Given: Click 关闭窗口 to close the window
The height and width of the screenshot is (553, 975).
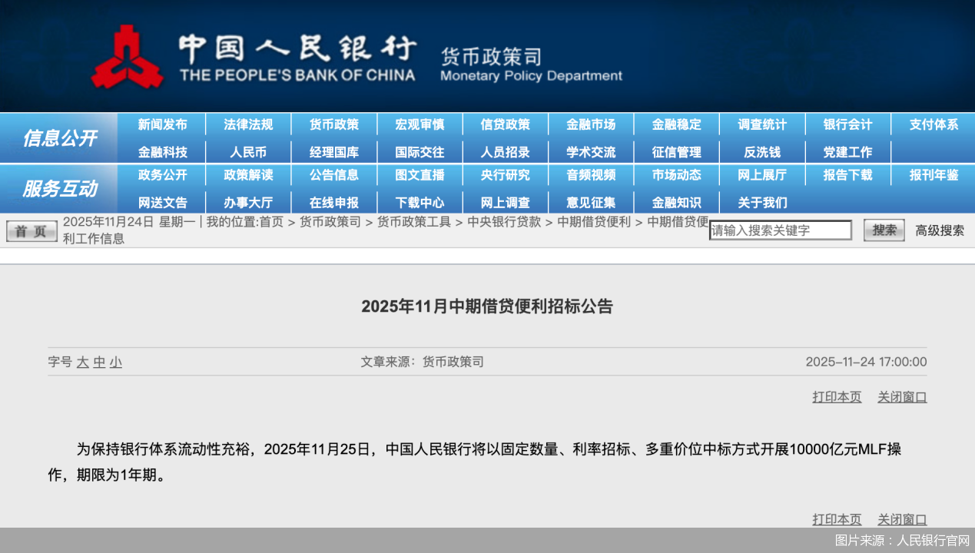Looking at the screenshot, I should pos(901,396).
